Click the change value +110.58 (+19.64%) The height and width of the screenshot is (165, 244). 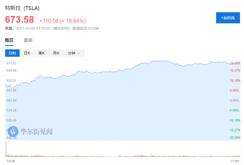62,21
